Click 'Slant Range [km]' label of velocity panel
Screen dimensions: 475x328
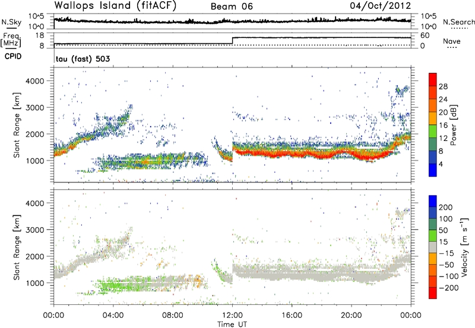point(17,247)
